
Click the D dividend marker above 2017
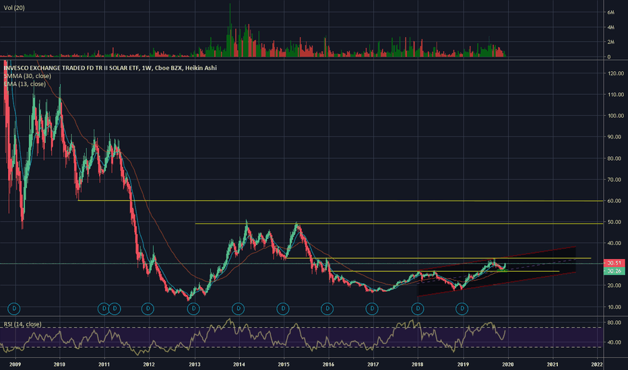point(372,308)
